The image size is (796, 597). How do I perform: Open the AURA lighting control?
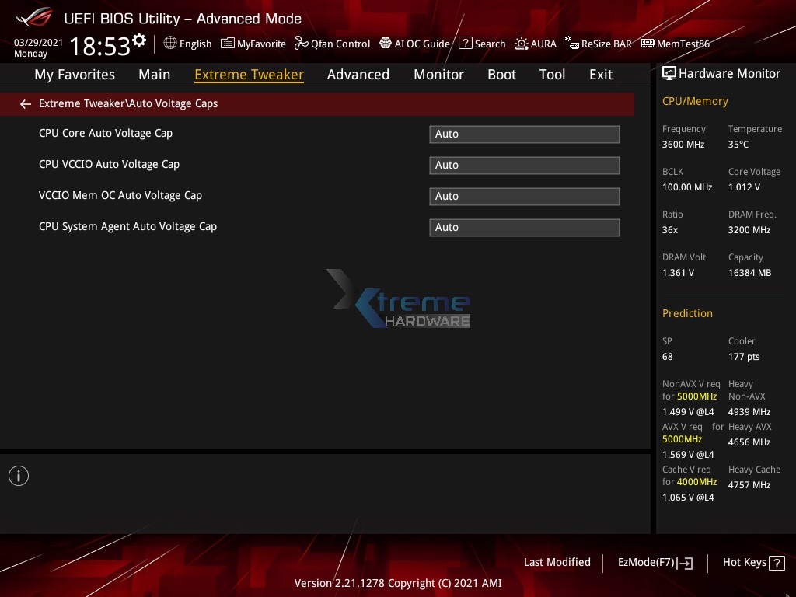(x=536, y=44)
